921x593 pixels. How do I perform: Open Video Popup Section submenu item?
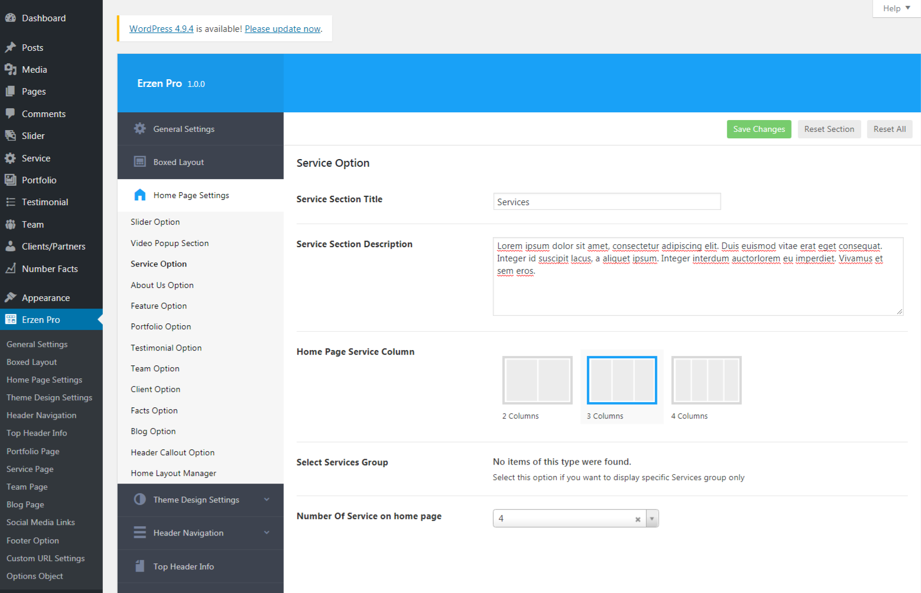[x=170, y=243]
